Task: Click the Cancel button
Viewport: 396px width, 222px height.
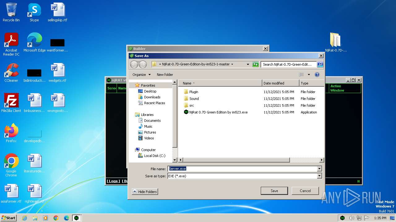Action: [305, 191]
